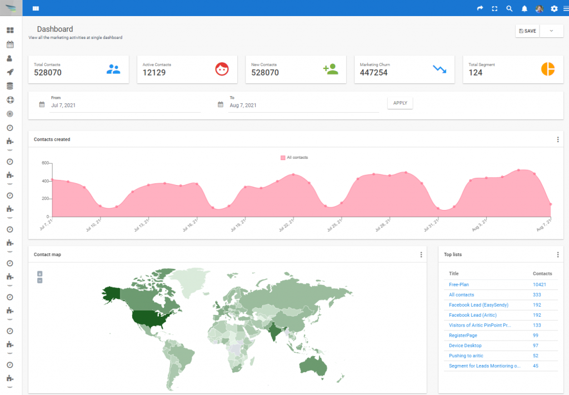This screenshot has width=569, height=395.
Task: Open Visitors of Aritic PinPoint list
Action: (480, 326)
